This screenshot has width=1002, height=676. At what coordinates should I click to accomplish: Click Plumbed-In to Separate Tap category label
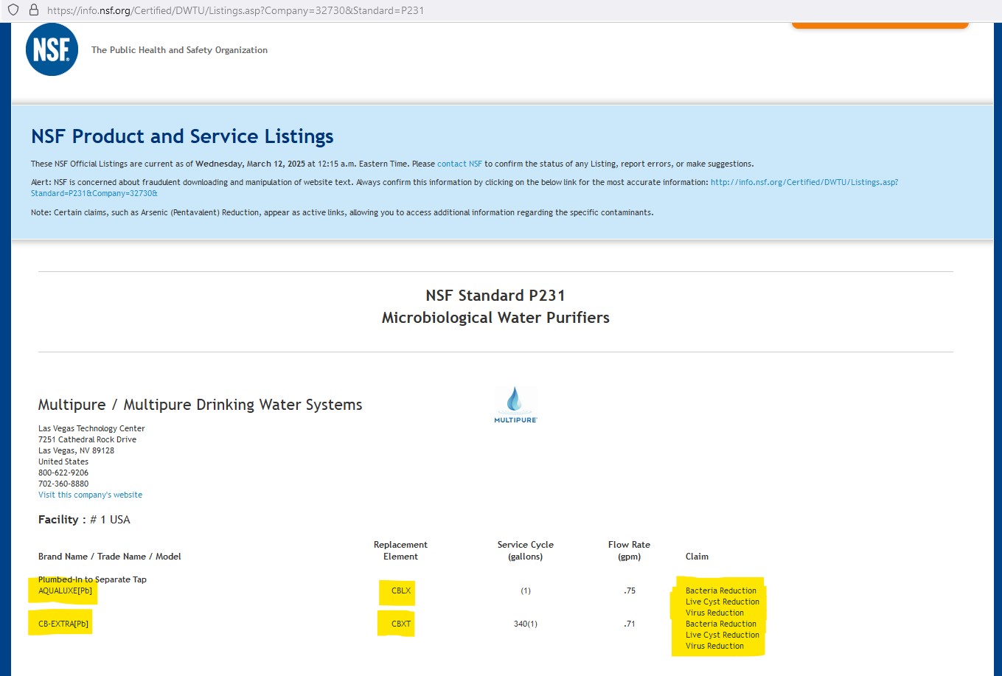pyautogui.click(x=92, y=579)
